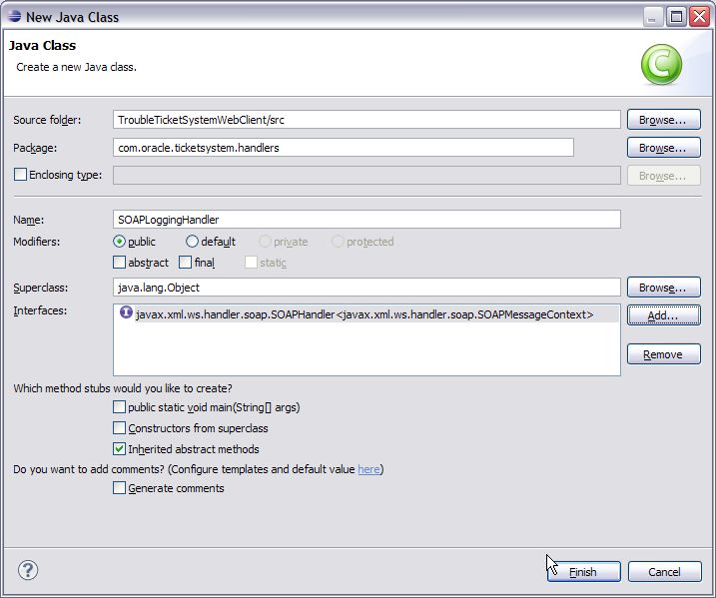Select the default modifier radio button
716x598 pixels.
(193, 242)
